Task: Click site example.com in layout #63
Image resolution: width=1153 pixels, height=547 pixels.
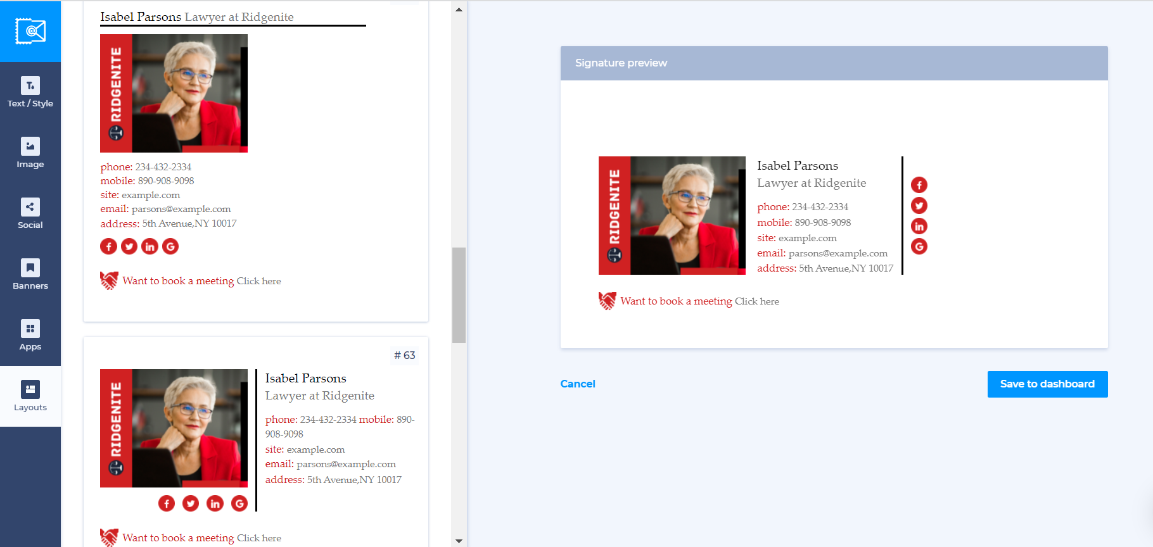Action: pos(305,450)
